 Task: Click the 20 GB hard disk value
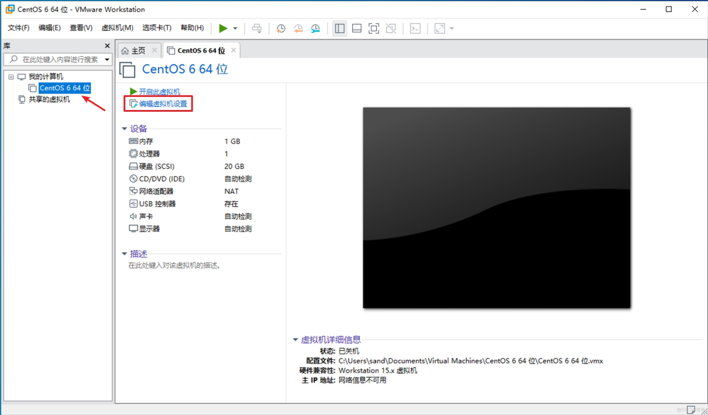click(234, 166)
